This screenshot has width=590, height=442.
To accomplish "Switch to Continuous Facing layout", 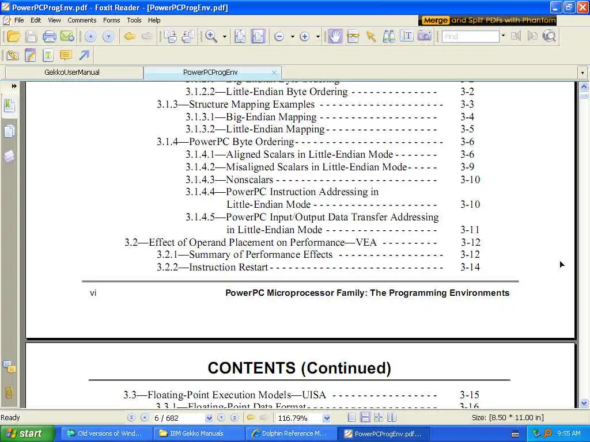I will (379, 418).
